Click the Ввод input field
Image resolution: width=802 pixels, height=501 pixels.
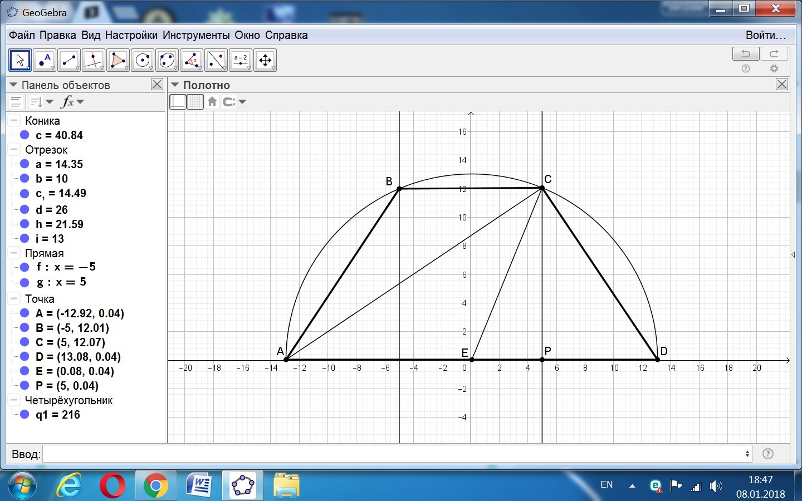tap(397, 454)
